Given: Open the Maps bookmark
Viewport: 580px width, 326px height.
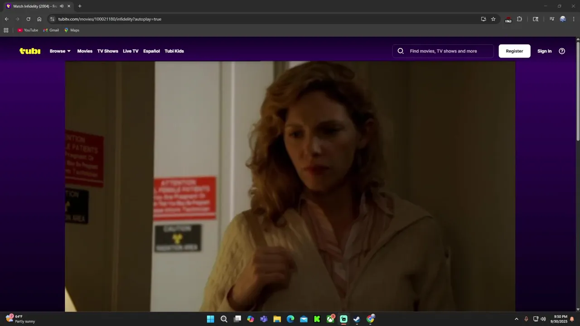Looking at the screenshot, I should (72, 30).
